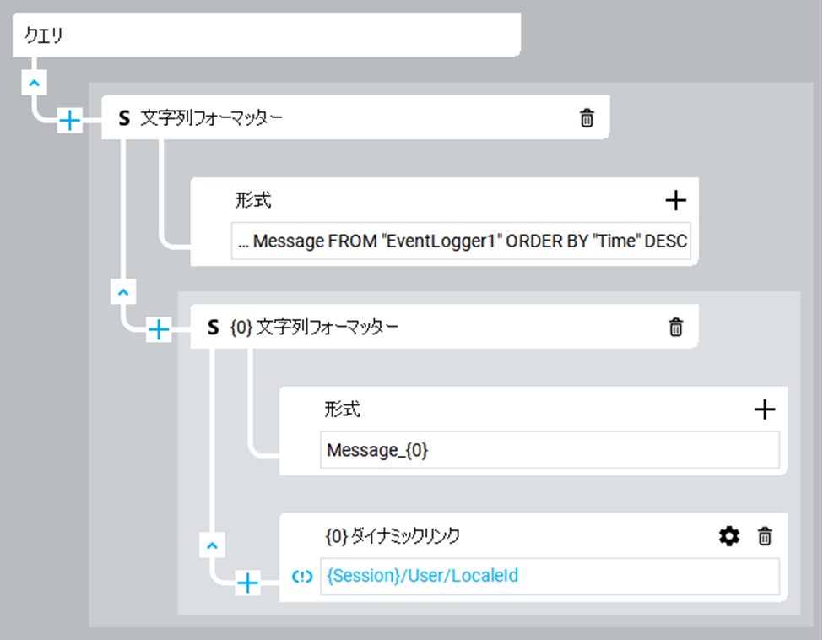This screenshot has height=640, width=823.
Task: Click the Message_{0} format input field
Action: point(549,451)
